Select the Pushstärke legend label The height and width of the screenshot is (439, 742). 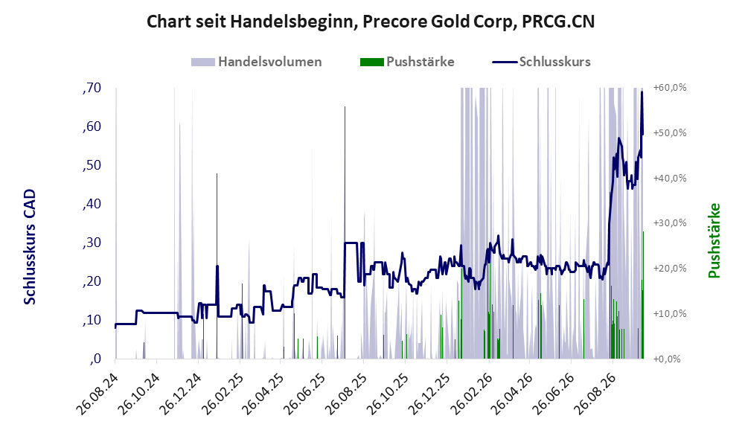[x=420, y=62]
